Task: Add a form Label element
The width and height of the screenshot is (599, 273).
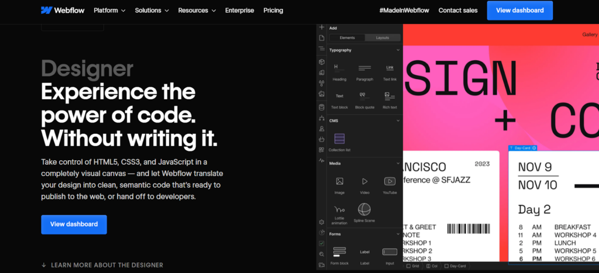Action: [x=364, y=256]
